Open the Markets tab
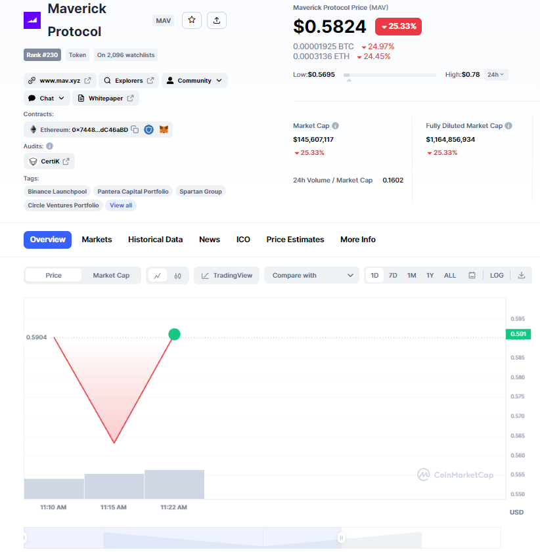540x552 pixels. (x=97, y=240)
